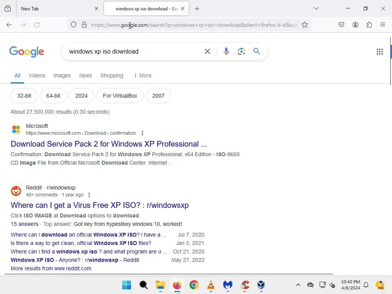This screenshot has width=392, height=294.
Task: Go back to the previous page
Action: point(9,25)
